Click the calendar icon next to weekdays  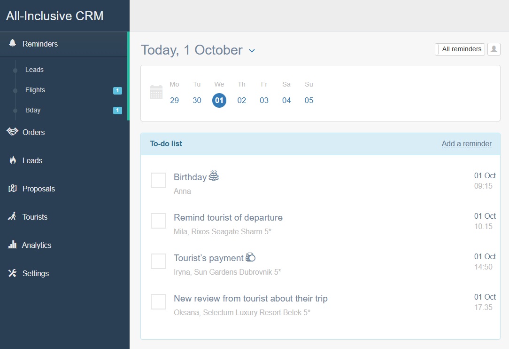(x=156, y=92)
